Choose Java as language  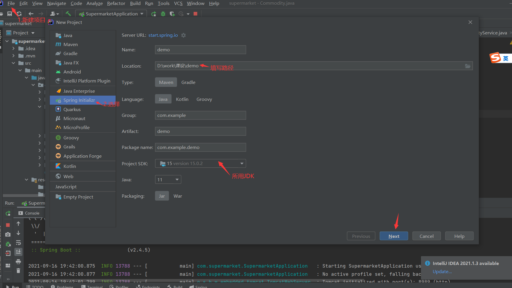(163, 99)
